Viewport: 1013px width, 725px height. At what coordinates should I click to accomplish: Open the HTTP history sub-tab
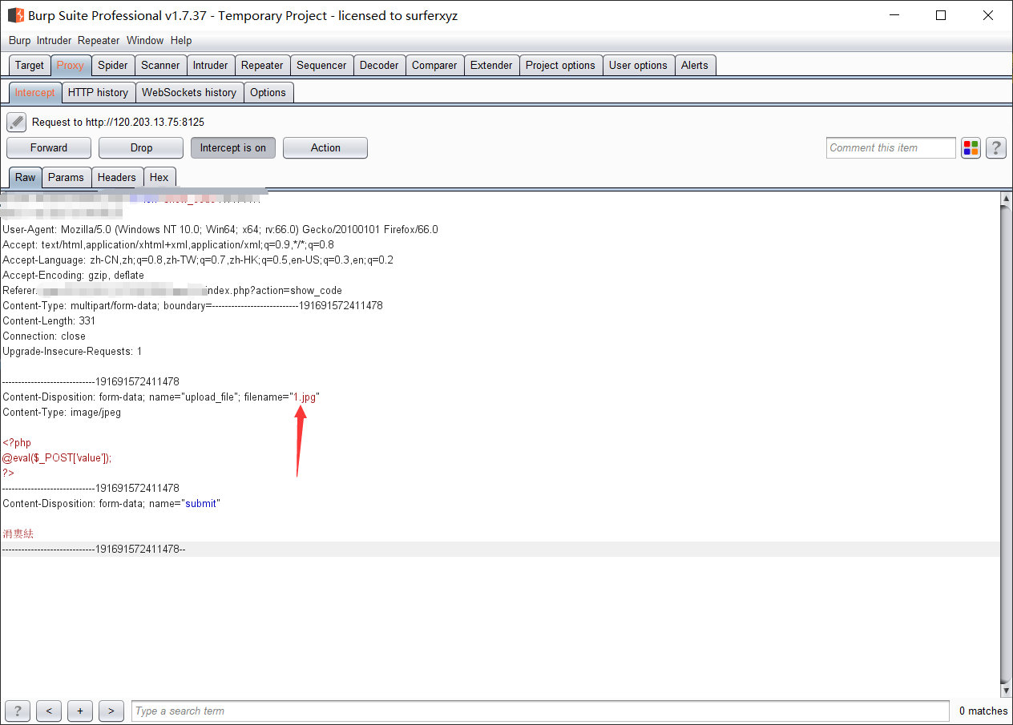click(x=98, y=93)
